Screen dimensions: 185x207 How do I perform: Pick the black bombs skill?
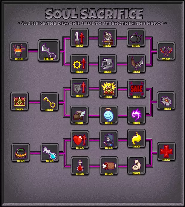tap(136, 38)
